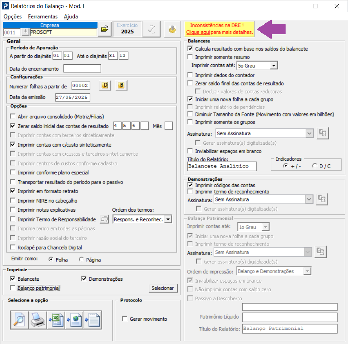Check Gerar movimento in Protocolo

coord(125,319)
